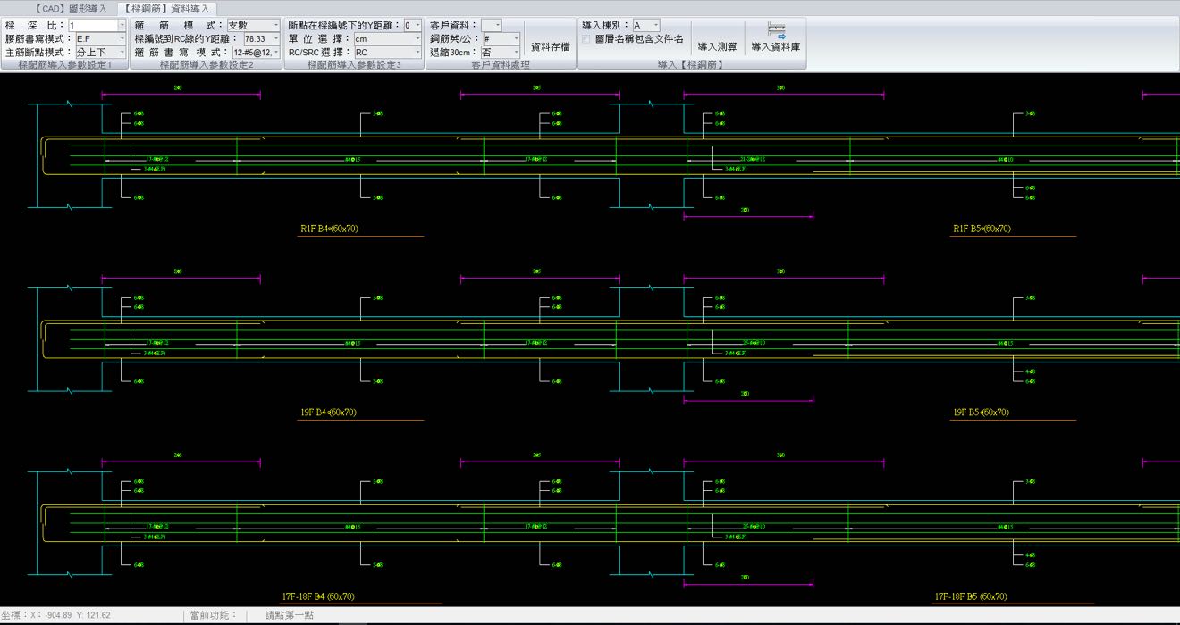The image size is (1180, 625).
Task: Open the 主筋斷點模式 dropdown
Action: 122,53
